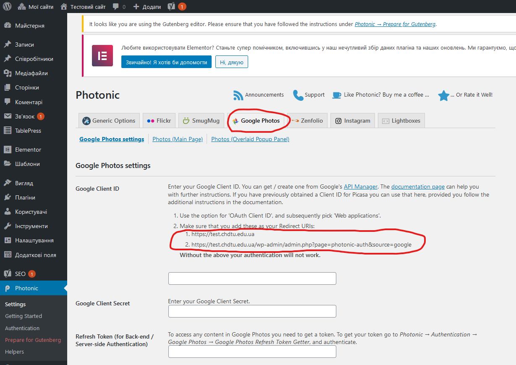
Task: Click the Or Rate it Well! link
Action: tap(471, 95)
